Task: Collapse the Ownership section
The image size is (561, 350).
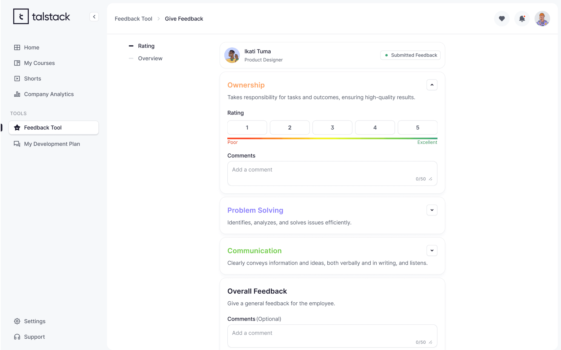Action: 432,85
